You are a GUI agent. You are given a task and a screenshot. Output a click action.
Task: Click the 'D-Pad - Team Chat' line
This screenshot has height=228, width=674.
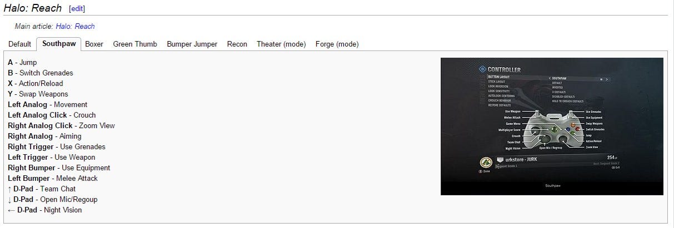(42, 189)
